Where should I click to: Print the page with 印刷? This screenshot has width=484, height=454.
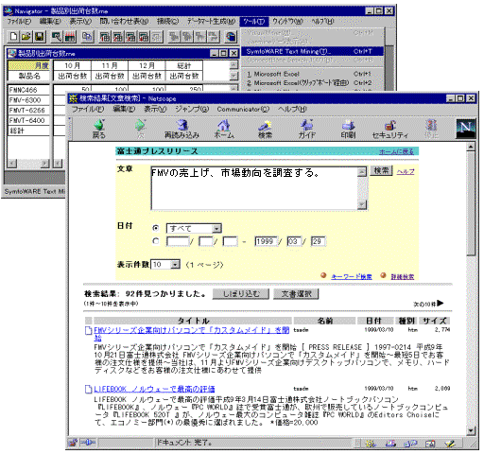pyautogui.click(x=348, y=129)
